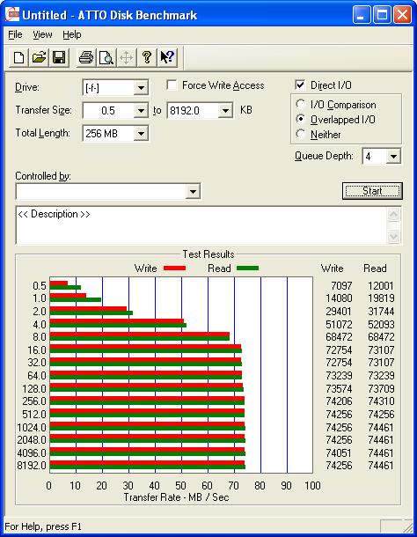Click the green Read legend swatch
The height and width of the screenshot is (537, 417).
pyautogui.click(x=247, y=268)
